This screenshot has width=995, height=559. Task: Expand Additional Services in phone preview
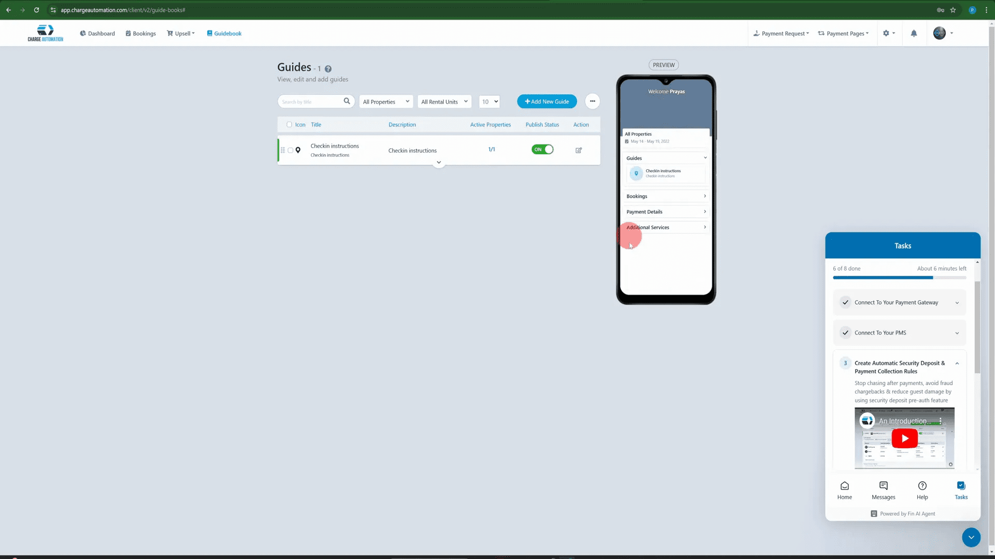tap(666, 227)
